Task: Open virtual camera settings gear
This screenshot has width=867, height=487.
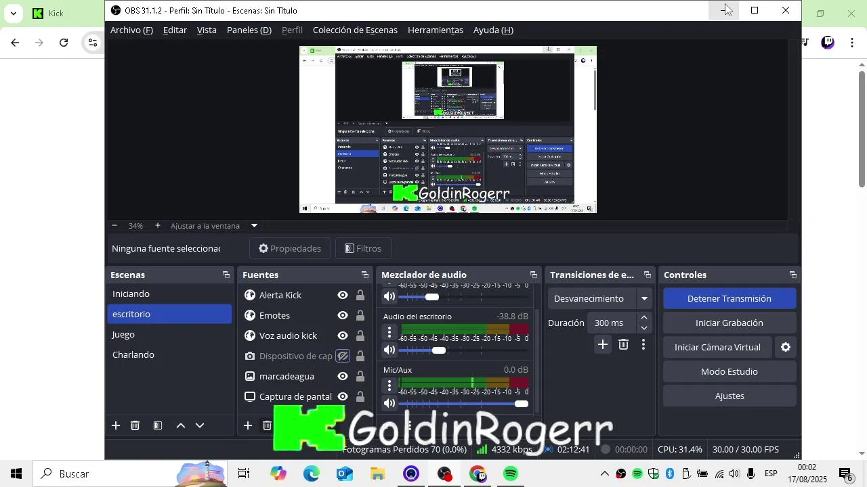Action: tap(786, 347)
